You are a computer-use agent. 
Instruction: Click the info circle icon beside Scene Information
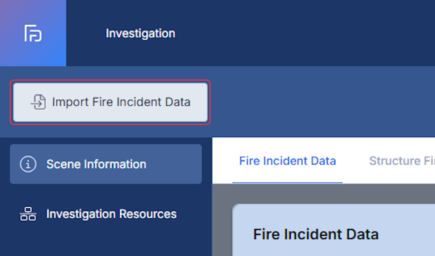click(x=28, y=164)
